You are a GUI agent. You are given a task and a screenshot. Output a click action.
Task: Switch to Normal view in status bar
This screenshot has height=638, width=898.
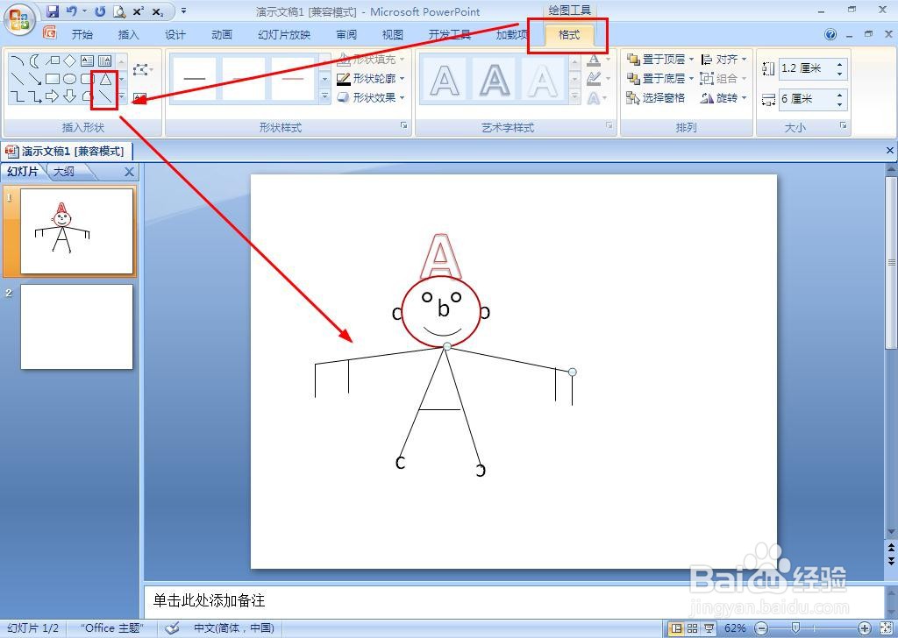(675, 627)
